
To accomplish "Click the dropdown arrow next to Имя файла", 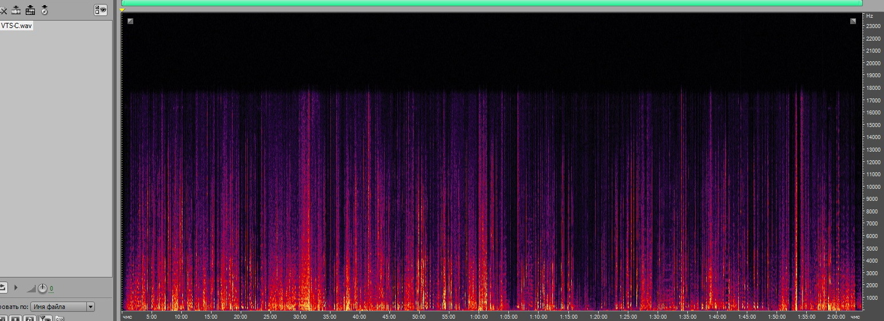I will (x=90, y=307).
